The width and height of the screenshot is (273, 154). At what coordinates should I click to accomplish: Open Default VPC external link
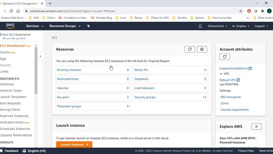(x=229, y=80)
